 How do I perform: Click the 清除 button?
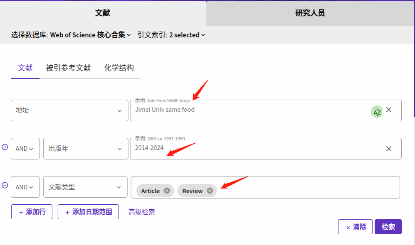tap(355, 227)
